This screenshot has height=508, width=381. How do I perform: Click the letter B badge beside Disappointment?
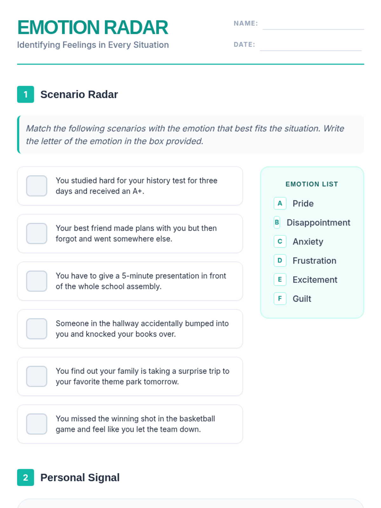pos(277,223)
